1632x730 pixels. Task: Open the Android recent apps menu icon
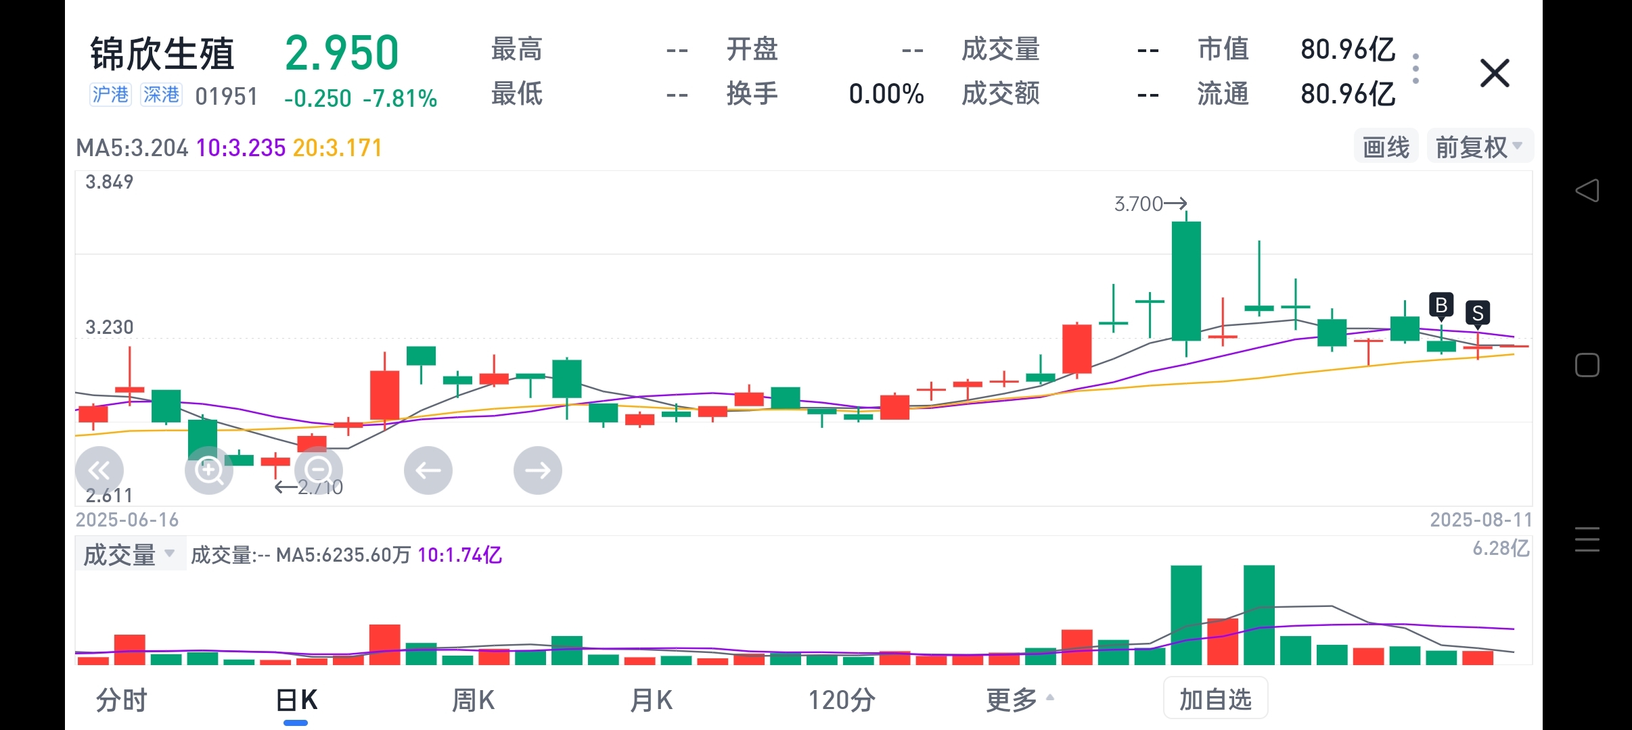pyautogui.click(x=1587, y=539)
